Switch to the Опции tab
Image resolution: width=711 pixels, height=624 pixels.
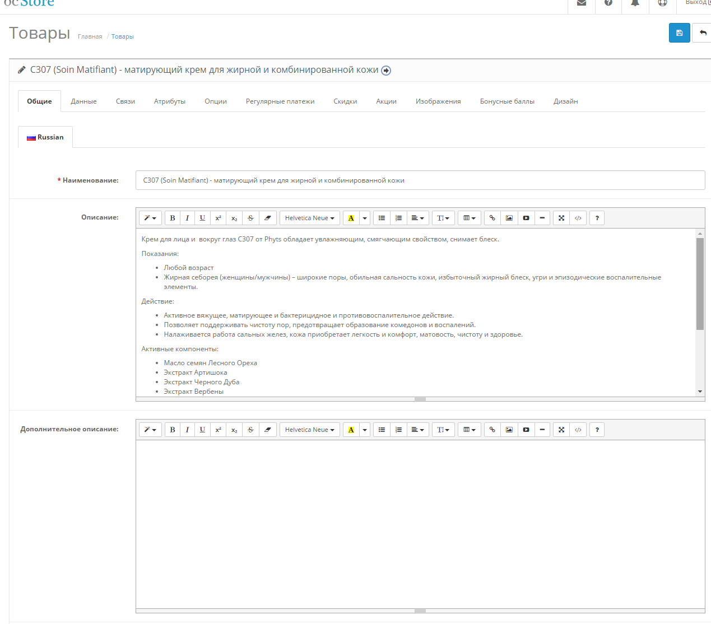tap(216, 101)
